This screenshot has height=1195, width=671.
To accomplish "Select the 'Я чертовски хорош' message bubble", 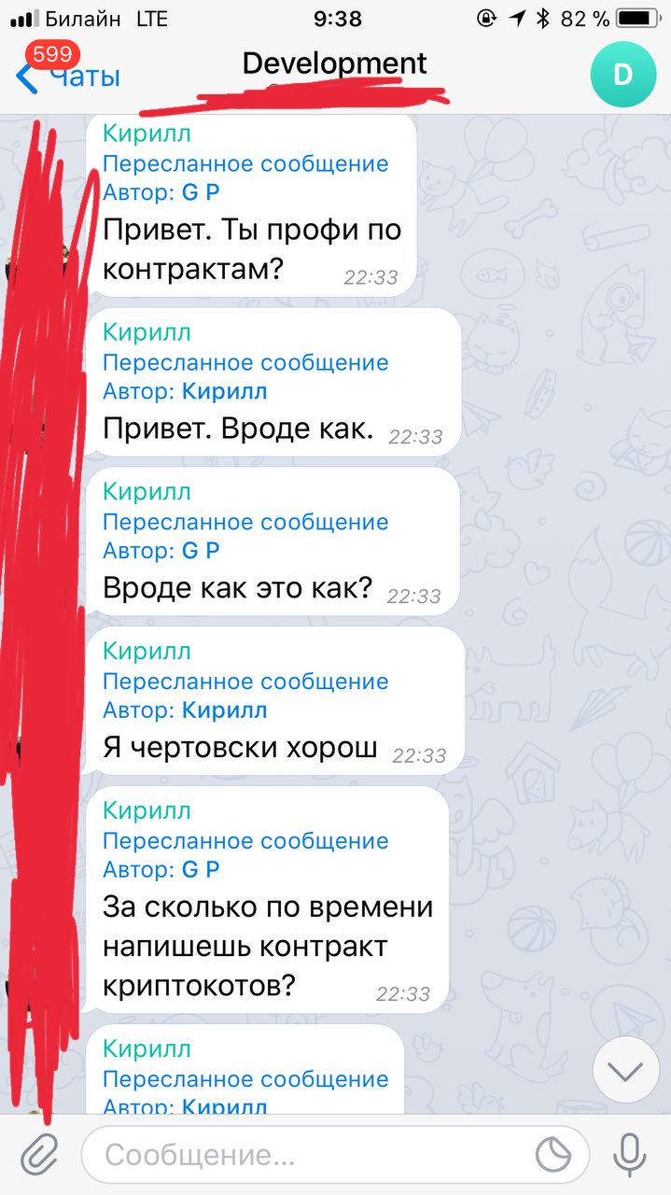I will pyautogui.click(x=275, y=700).
